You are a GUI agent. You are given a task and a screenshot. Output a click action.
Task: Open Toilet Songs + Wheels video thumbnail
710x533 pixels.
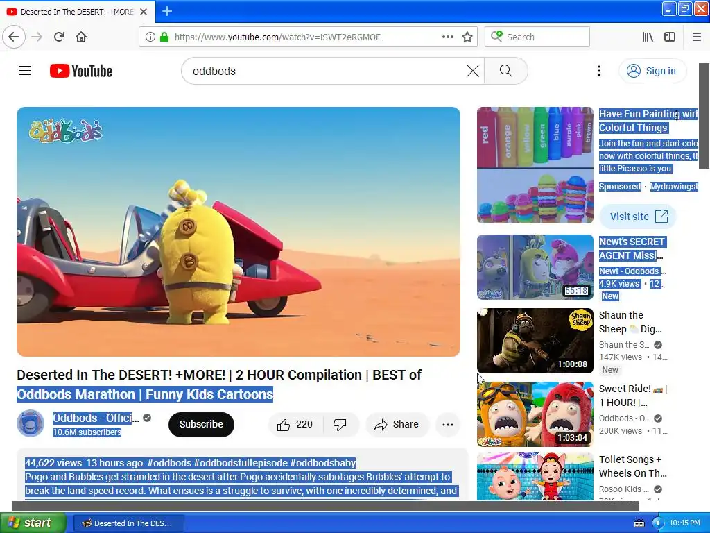click(535, 477)
